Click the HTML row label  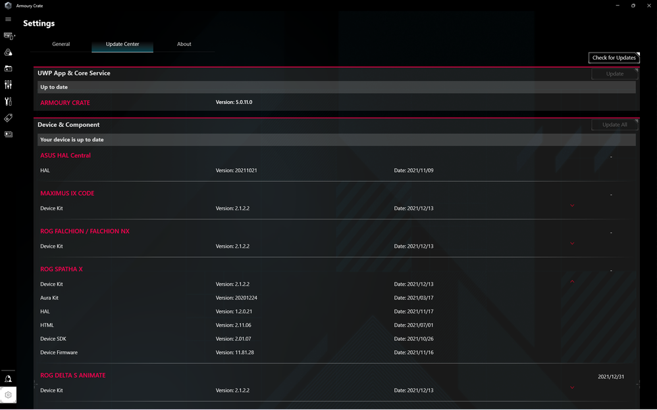47,325
